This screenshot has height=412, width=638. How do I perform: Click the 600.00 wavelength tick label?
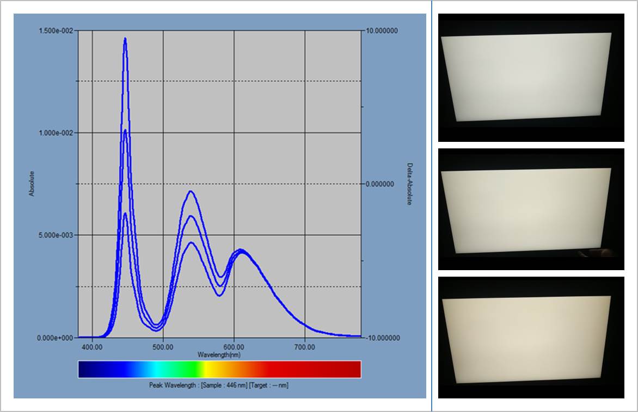(x=234, y=347)
